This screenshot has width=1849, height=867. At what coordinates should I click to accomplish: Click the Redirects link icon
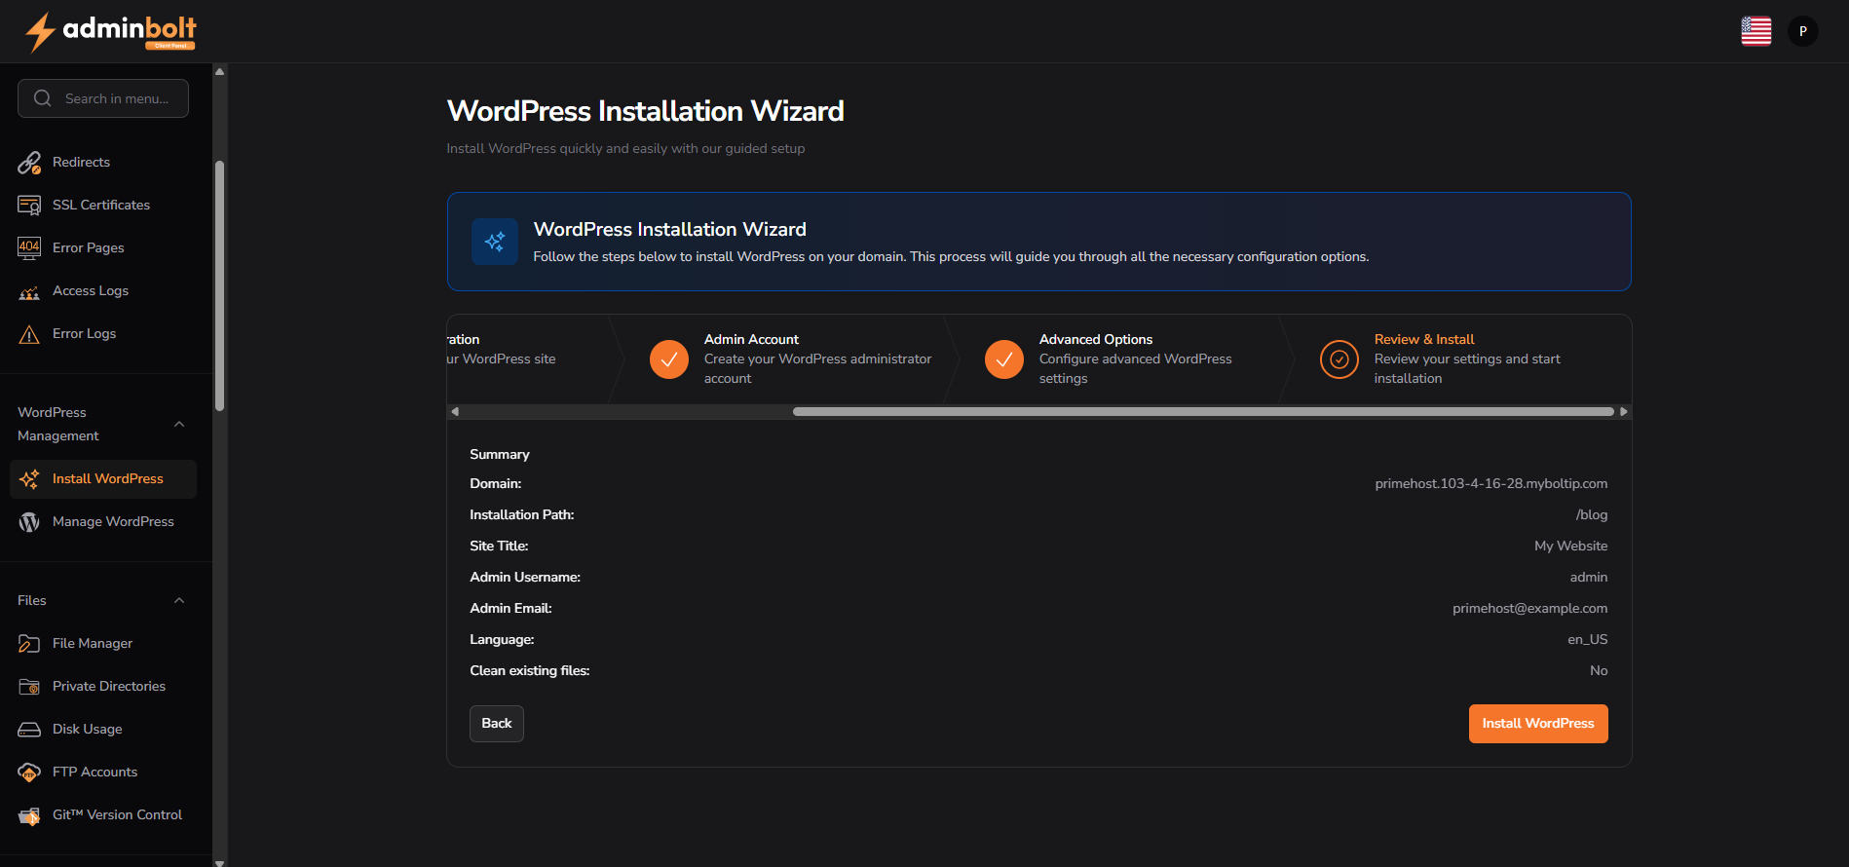point(29,163)
